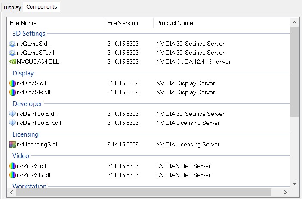This screenshot has width=302, height=199.
Task: Sort by File Name column header
Action: 56,23
